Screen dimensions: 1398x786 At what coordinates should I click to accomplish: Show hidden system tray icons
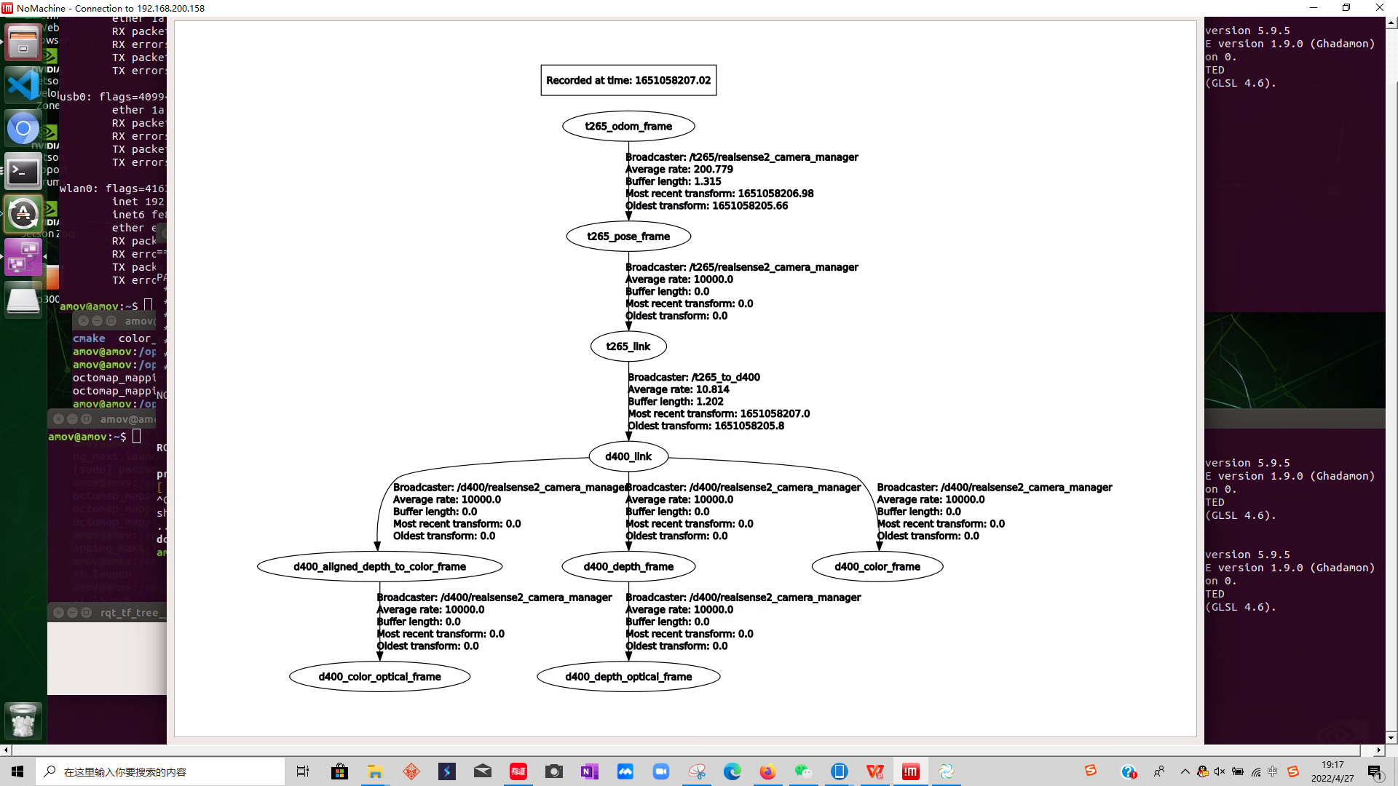point(1185,771)
